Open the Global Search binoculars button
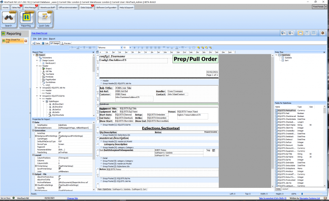This screenshot has height=201, width=329. 9,20
